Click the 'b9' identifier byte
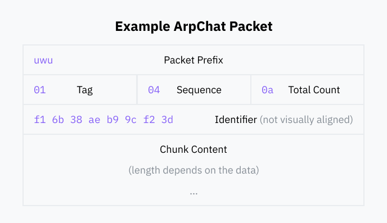This screenshot has height=223, width=387. [113, 120]
